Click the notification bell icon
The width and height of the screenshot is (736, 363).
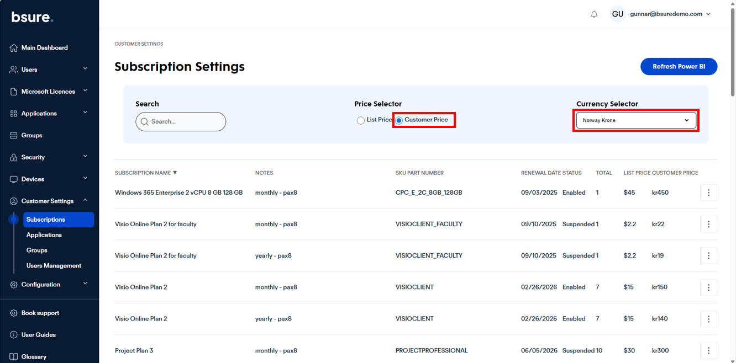pos(594,14)
